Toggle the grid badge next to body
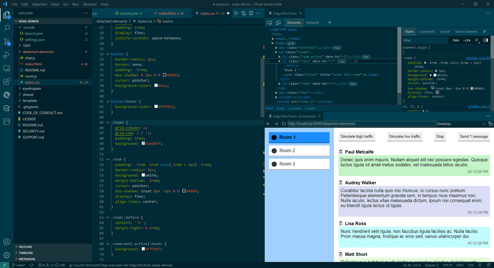This screenshot has width=494, height=268. tap(291, 43)
